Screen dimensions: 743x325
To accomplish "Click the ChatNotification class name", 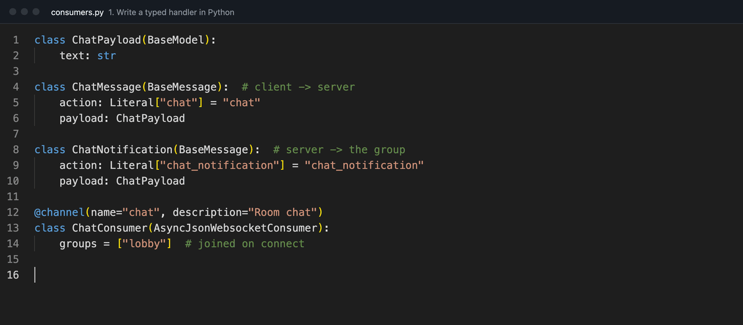I will (123, 150).
